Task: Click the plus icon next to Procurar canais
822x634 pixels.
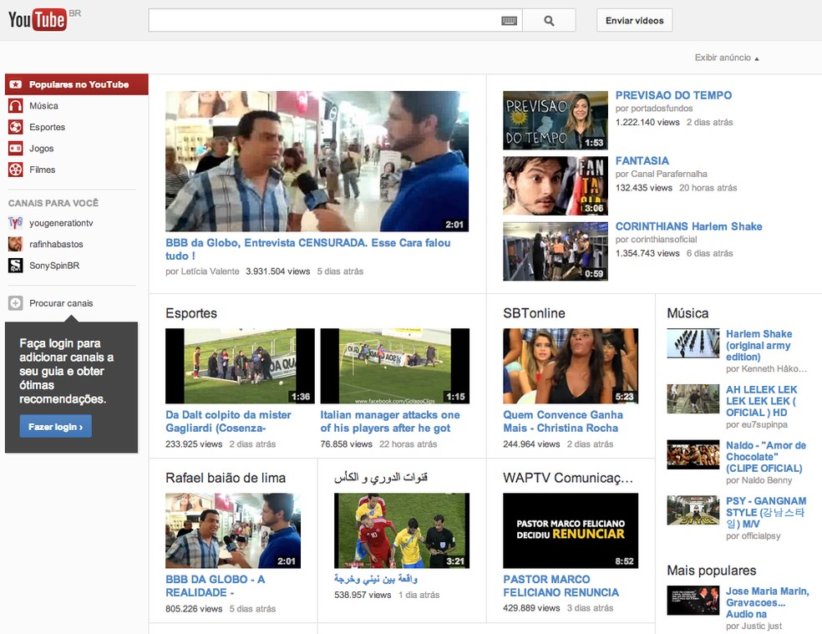Action: pyautogui.click(x=18, y=303)
